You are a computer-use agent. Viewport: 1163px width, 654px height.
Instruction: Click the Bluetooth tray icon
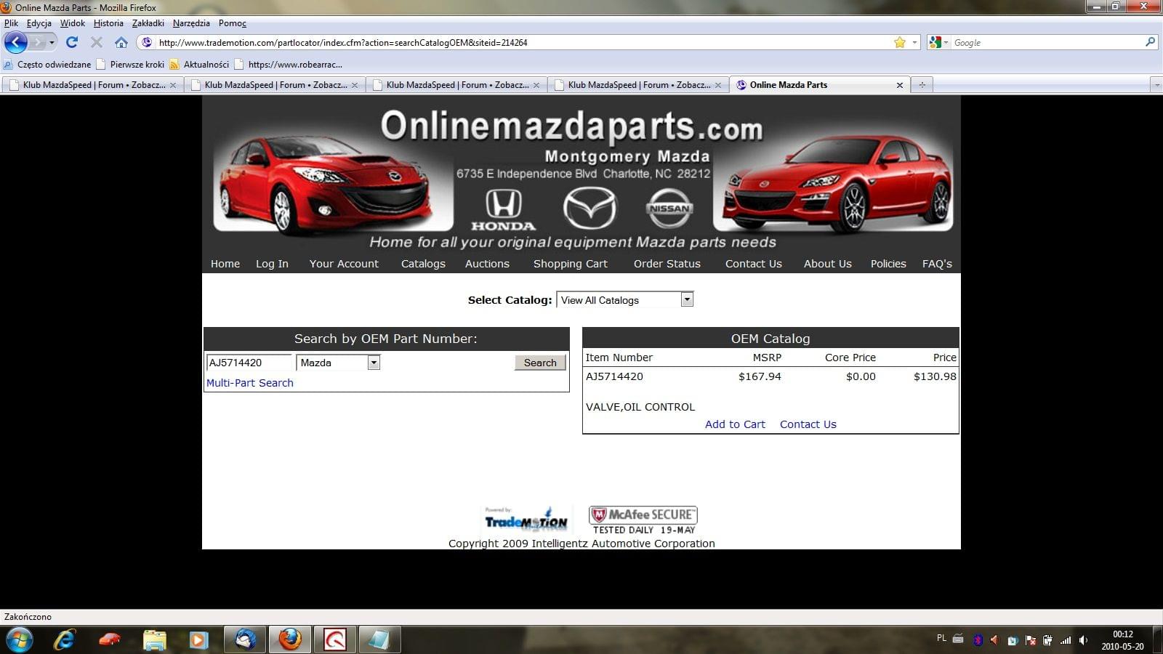(978, 640)
